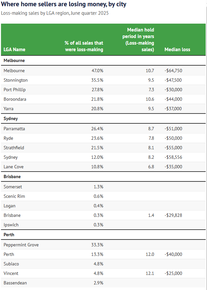Click the Boroondara row label
207x290 pixels.
(x=14, y=99)
